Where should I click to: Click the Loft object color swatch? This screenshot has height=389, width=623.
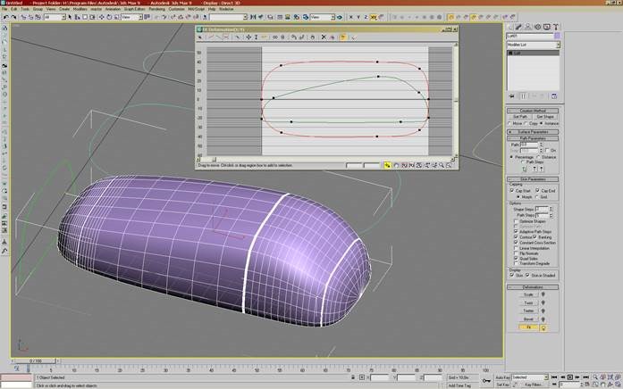click(556, 36)
